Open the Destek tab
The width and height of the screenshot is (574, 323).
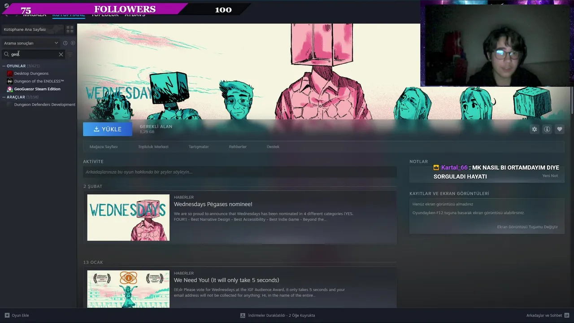(x=273, y=147)
